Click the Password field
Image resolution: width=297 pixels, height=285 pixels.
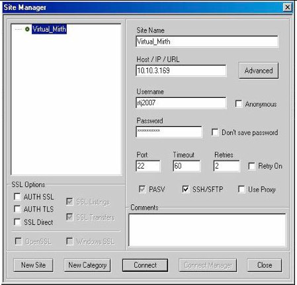[169, 132]
